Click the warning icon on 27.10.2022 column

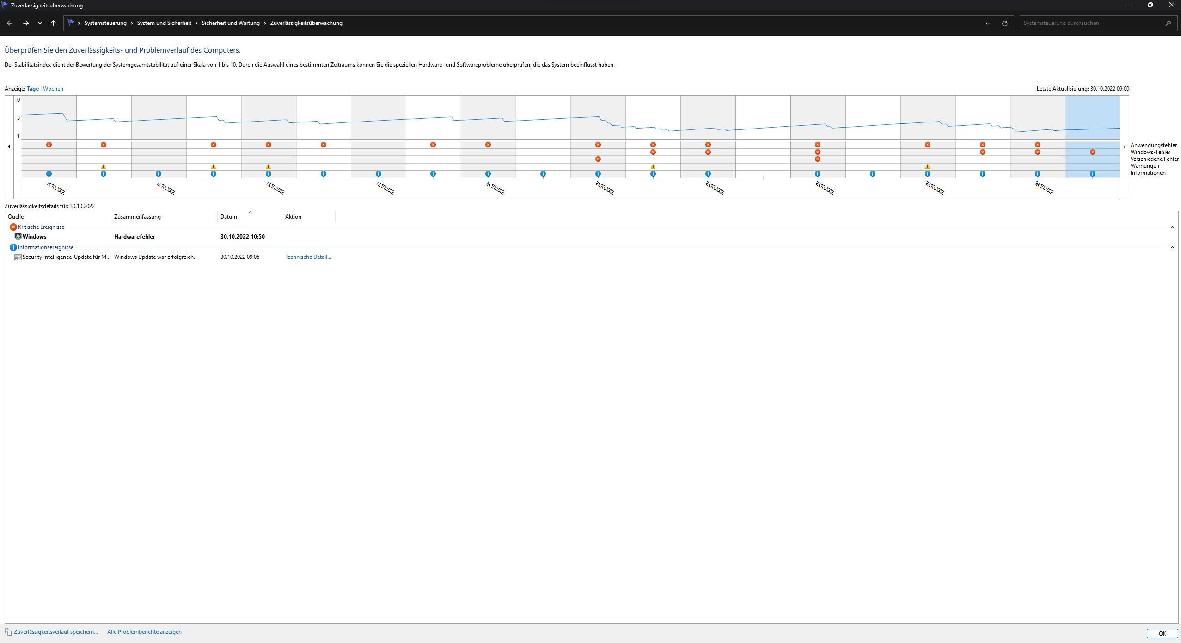coord(927,166)
